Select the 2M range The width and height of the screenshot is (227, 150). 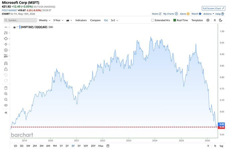pos(35,146)
